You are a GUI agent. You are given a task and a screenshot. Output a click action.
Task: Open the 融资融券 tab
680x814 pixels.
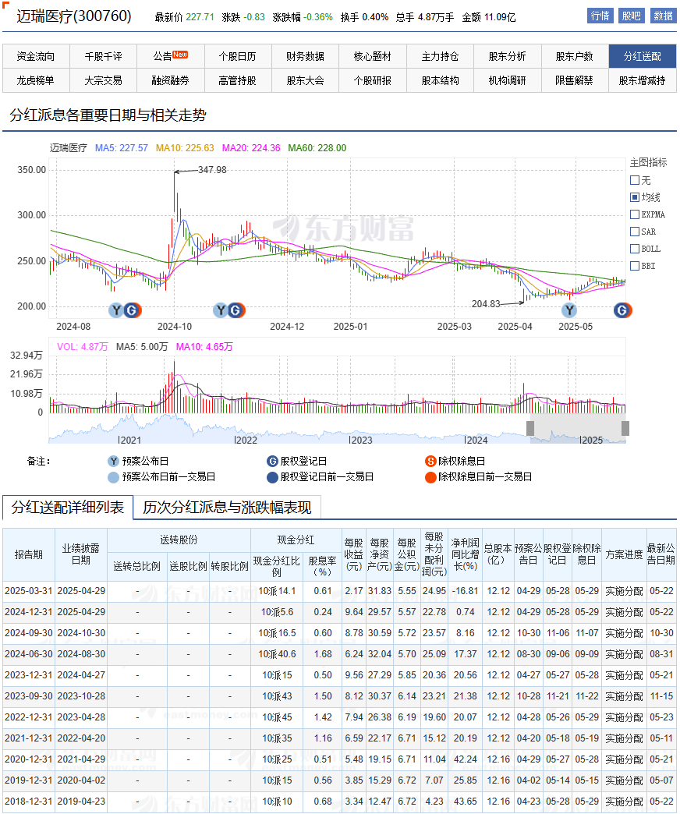(x=171, y=80)
